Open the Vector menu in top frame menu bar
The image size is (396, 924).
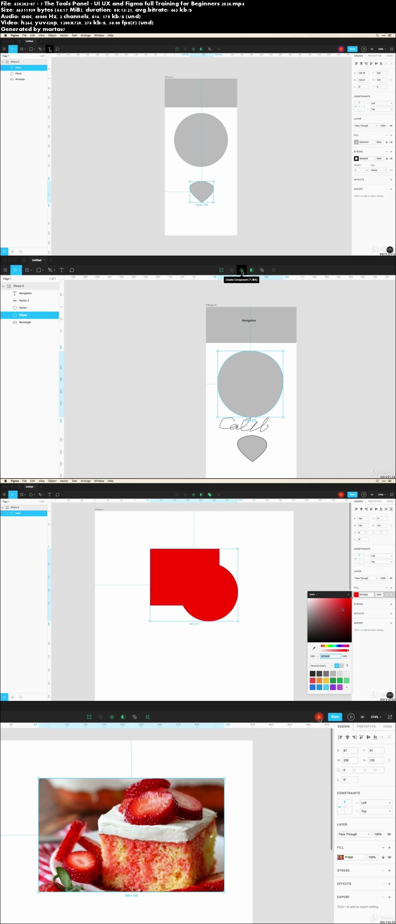click(x=64, y=35)
